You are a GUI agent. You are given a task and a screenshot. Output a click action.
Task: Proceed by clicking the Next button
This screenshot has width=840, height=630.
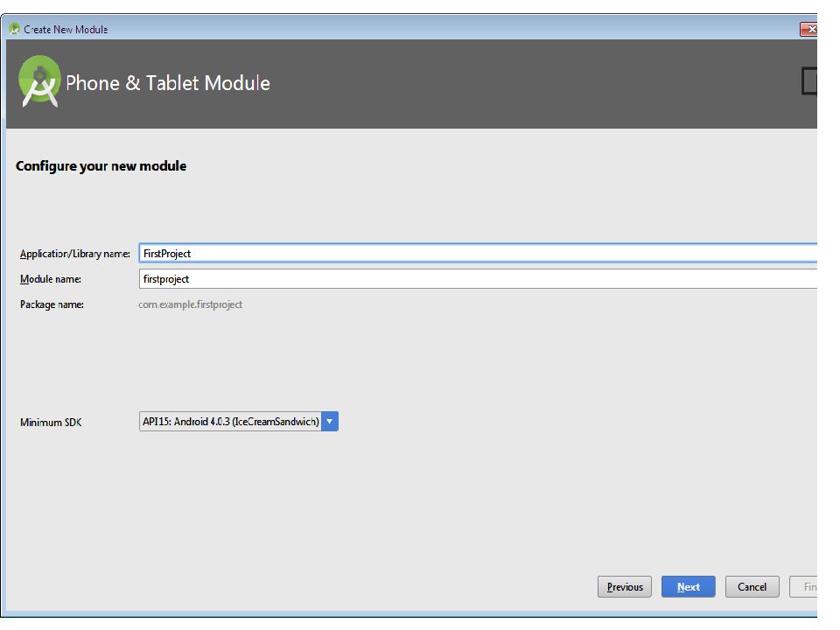[689, 586]
